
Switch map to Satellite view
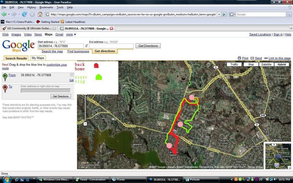(266, 64)
